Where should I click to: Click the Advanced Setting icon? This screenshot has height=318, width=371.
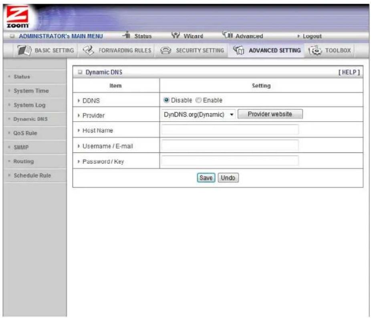(x=238, y=50)
